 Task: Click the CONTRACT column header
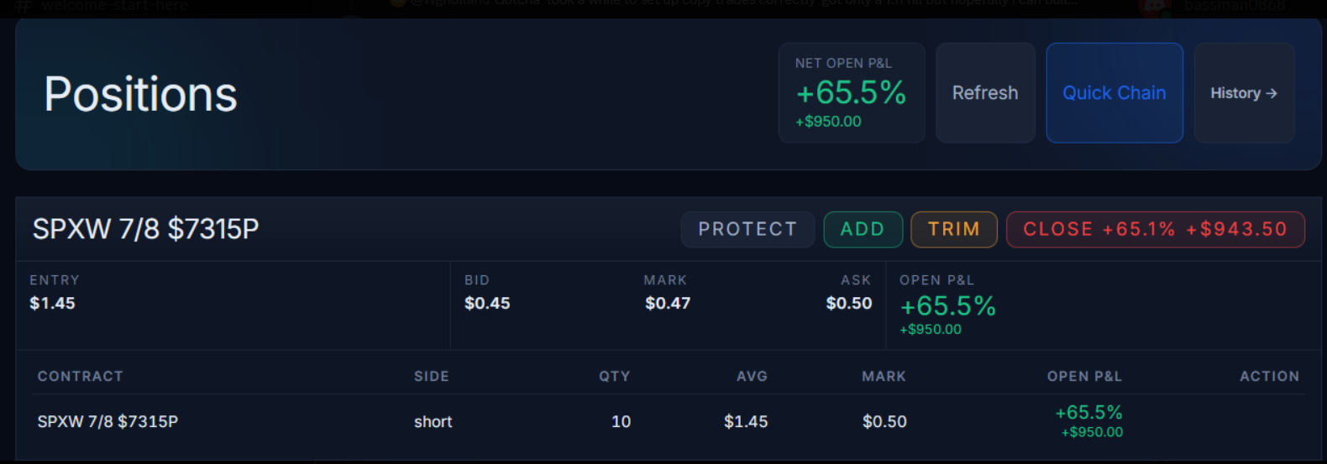tap(80, 377)
